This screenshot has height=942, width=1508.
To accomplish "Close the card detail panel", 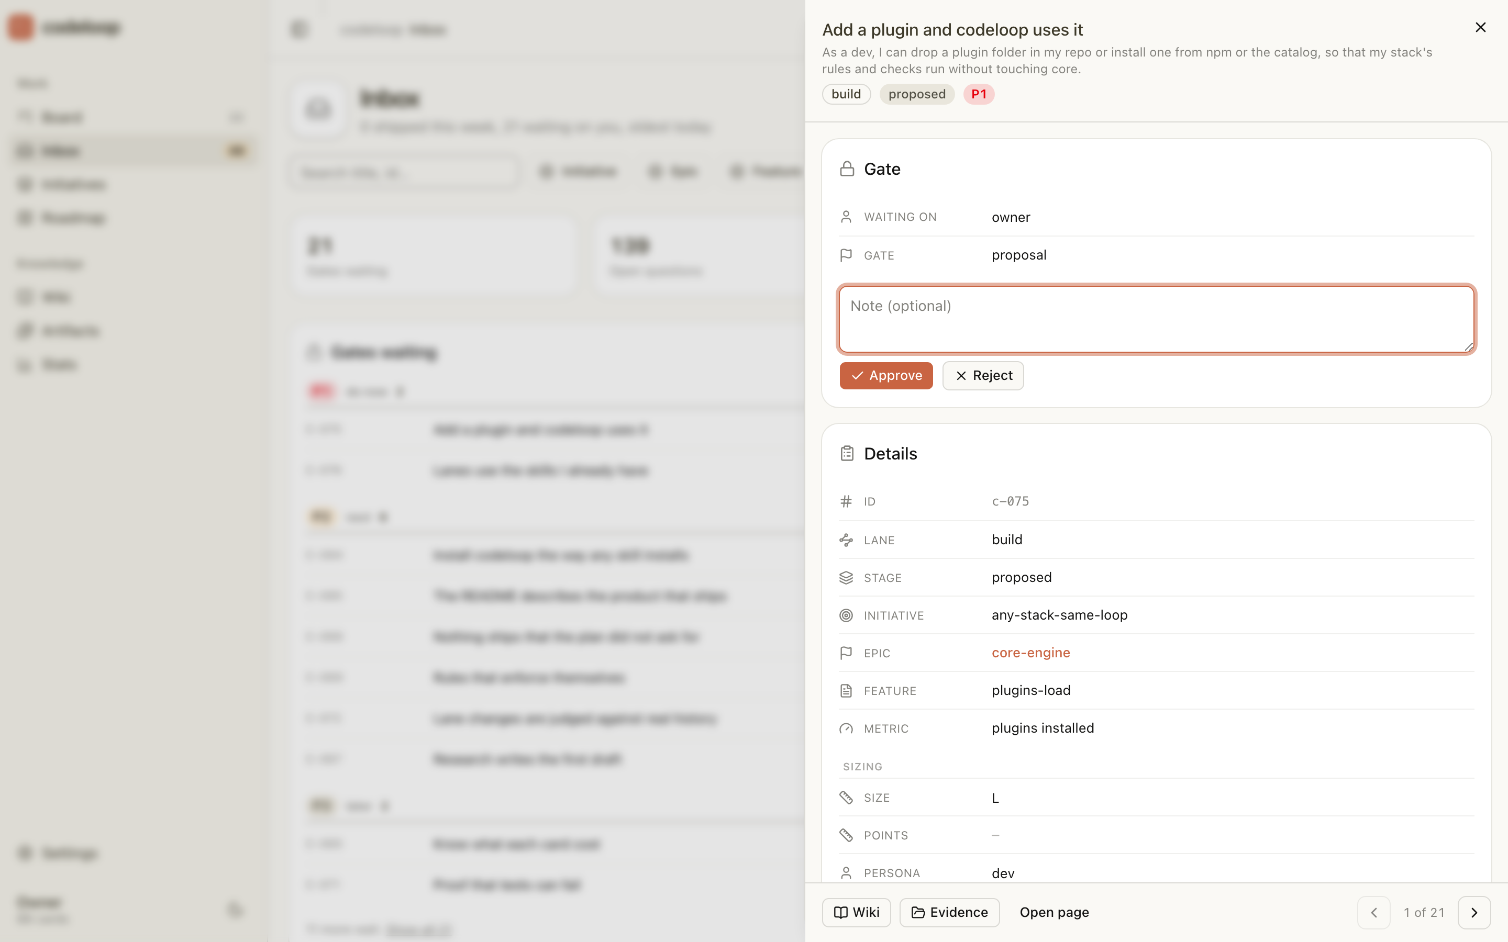I will [1481, 27].
